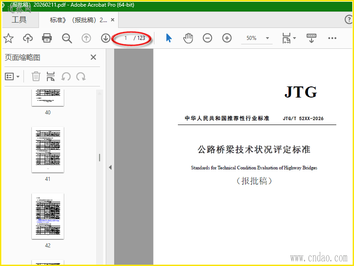This screenshot has height=266, width=354.
Task: Click the scrolling mode keyboard icon
Action: tap(312, 38)
